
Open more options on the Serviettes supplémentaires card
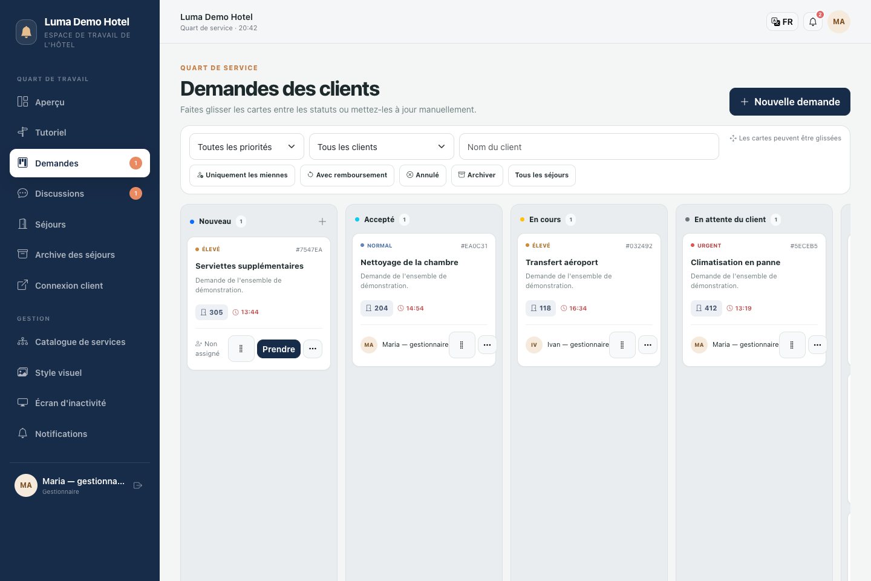[313, 349]
